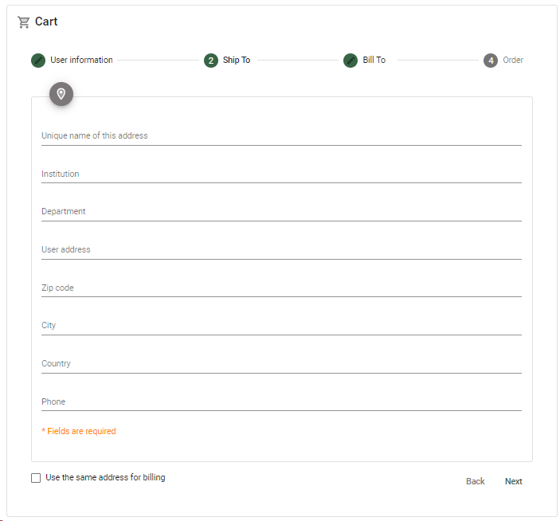Click the Ship To step number 2 icon
The width and height of the screenshot is (560, 521).
coord(211,61)
